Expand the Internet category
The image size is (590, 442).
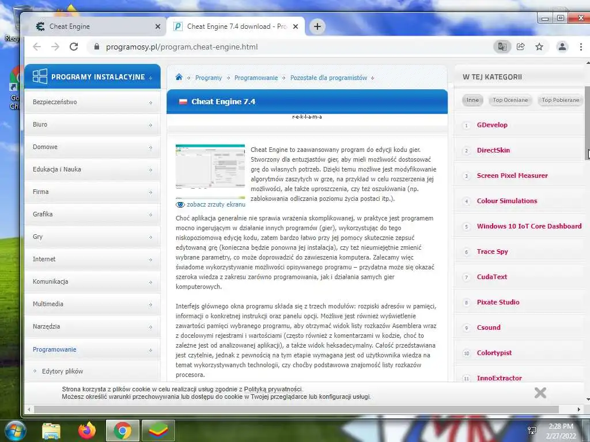pyautogui.click(x=93, y=260)
